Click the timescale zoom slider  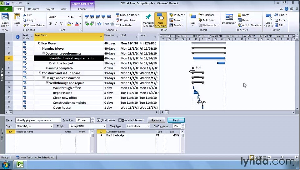click(x=282, y=157)
